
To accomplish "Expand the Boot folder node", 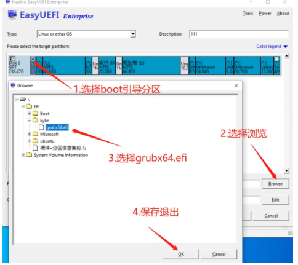I will (30, 113).
